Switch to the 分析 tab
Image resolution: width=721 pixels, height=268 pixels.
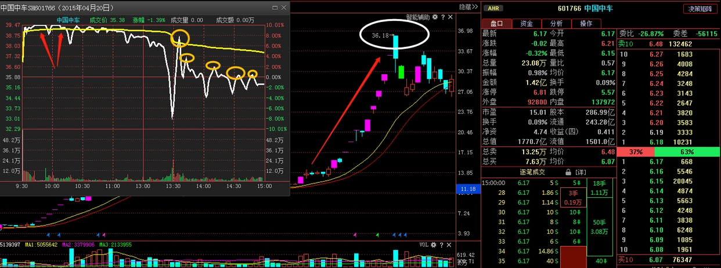pyautogui.click(x=556, y=24)
